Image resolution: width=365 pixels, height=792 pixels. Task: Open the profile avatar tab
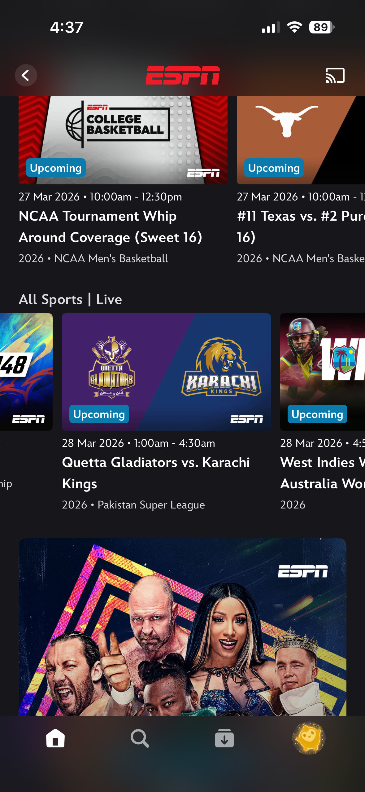pyautogui.click(x=309, y=738)
